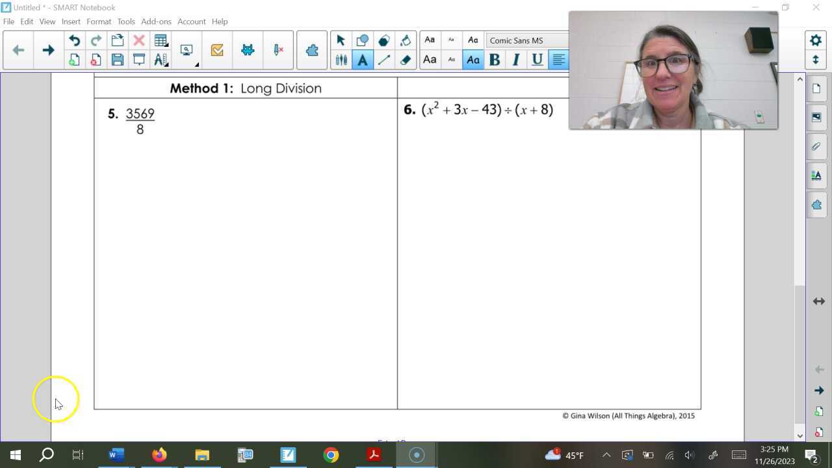This screenshot has height=468, width=832.
Task: Open the text alignment dropdown
Action: pyautogui.click(x=559, y=60)
